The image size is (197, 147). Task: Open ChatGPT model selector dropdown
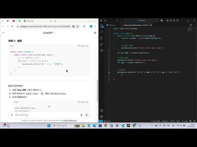click(49, 33)
